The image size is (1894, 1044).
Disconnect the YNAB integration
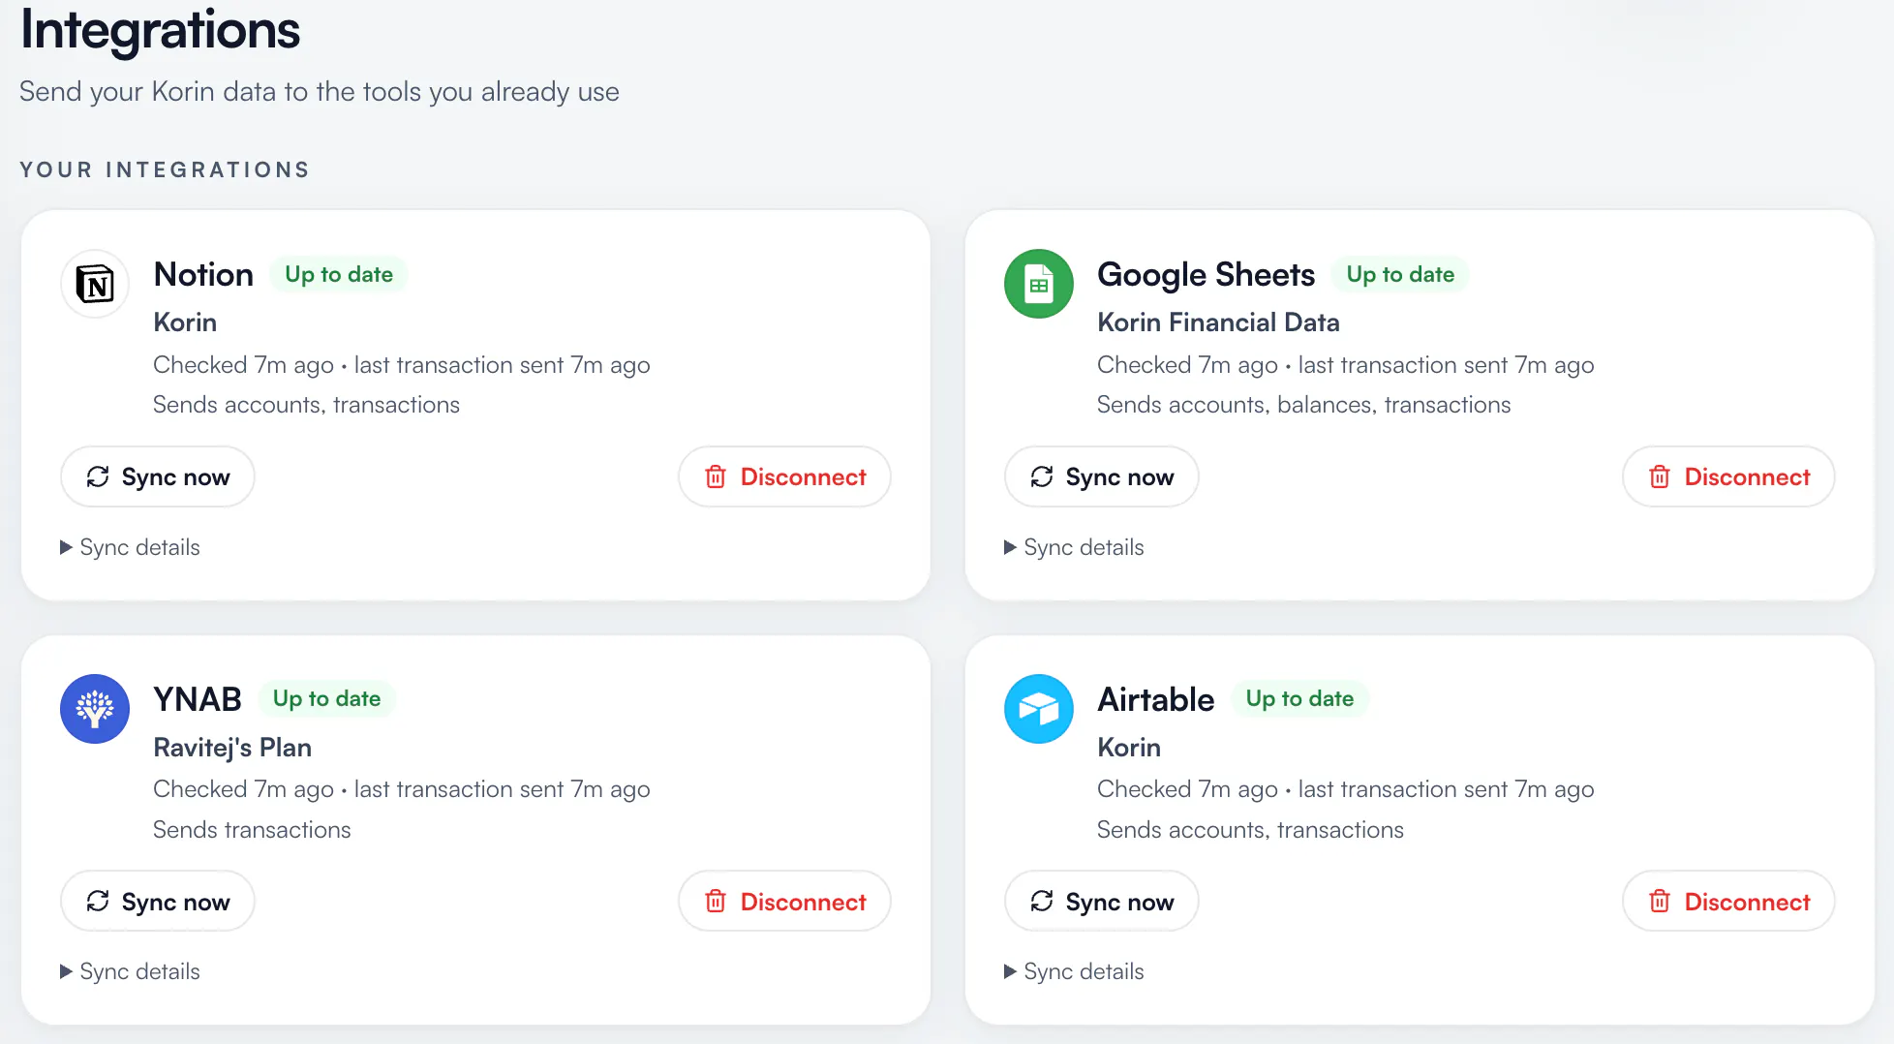[784, 902]
